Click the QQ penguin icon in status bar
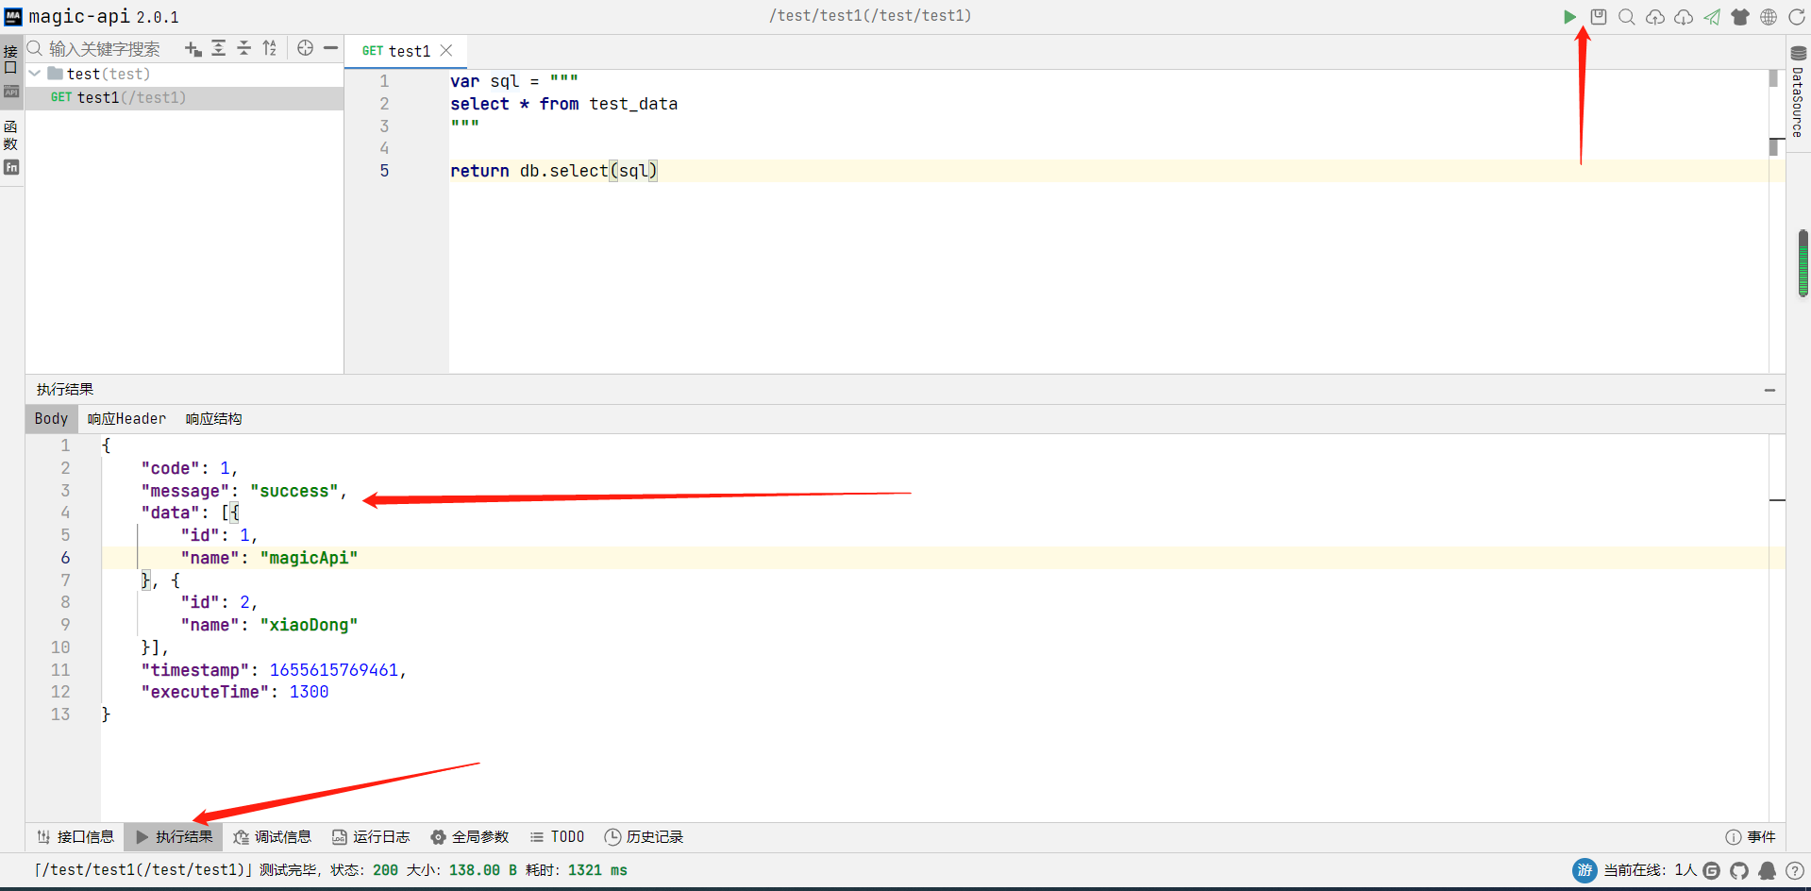This screenshot has width=1811, height=891. pyautogui.click(x=1767, y=870)
